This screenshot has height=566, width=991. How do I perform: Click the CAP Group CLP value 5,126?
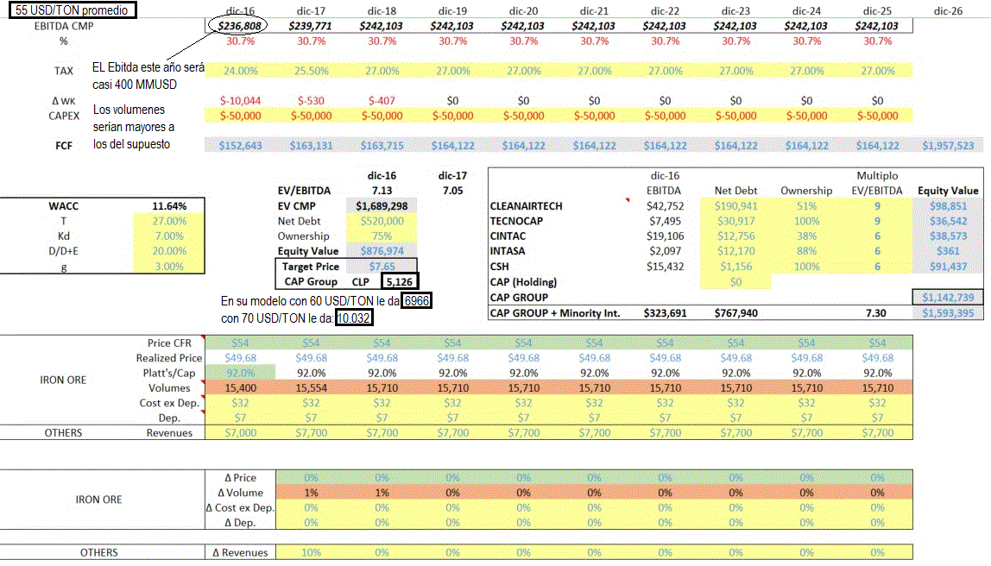click(400, 282)
